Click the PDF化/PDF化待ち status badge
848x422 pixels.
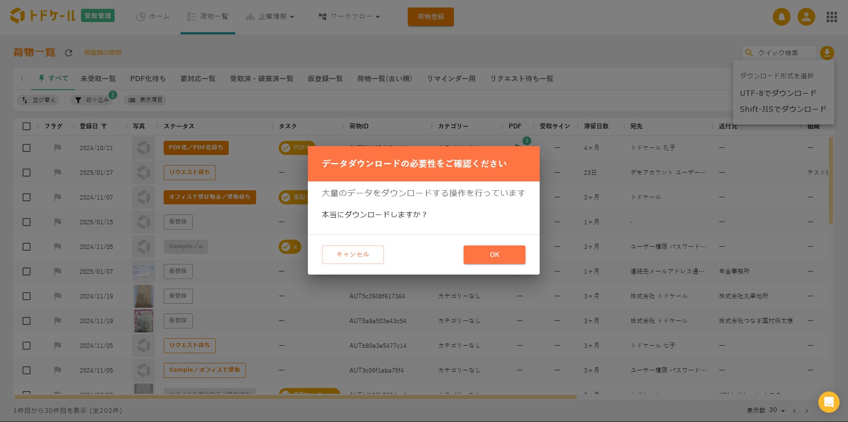(x=196, y=148)
